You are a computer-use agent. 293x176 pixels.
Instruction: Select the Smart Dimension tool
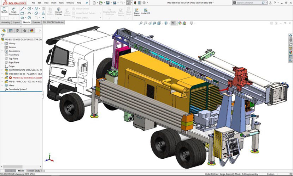[14, 11]
